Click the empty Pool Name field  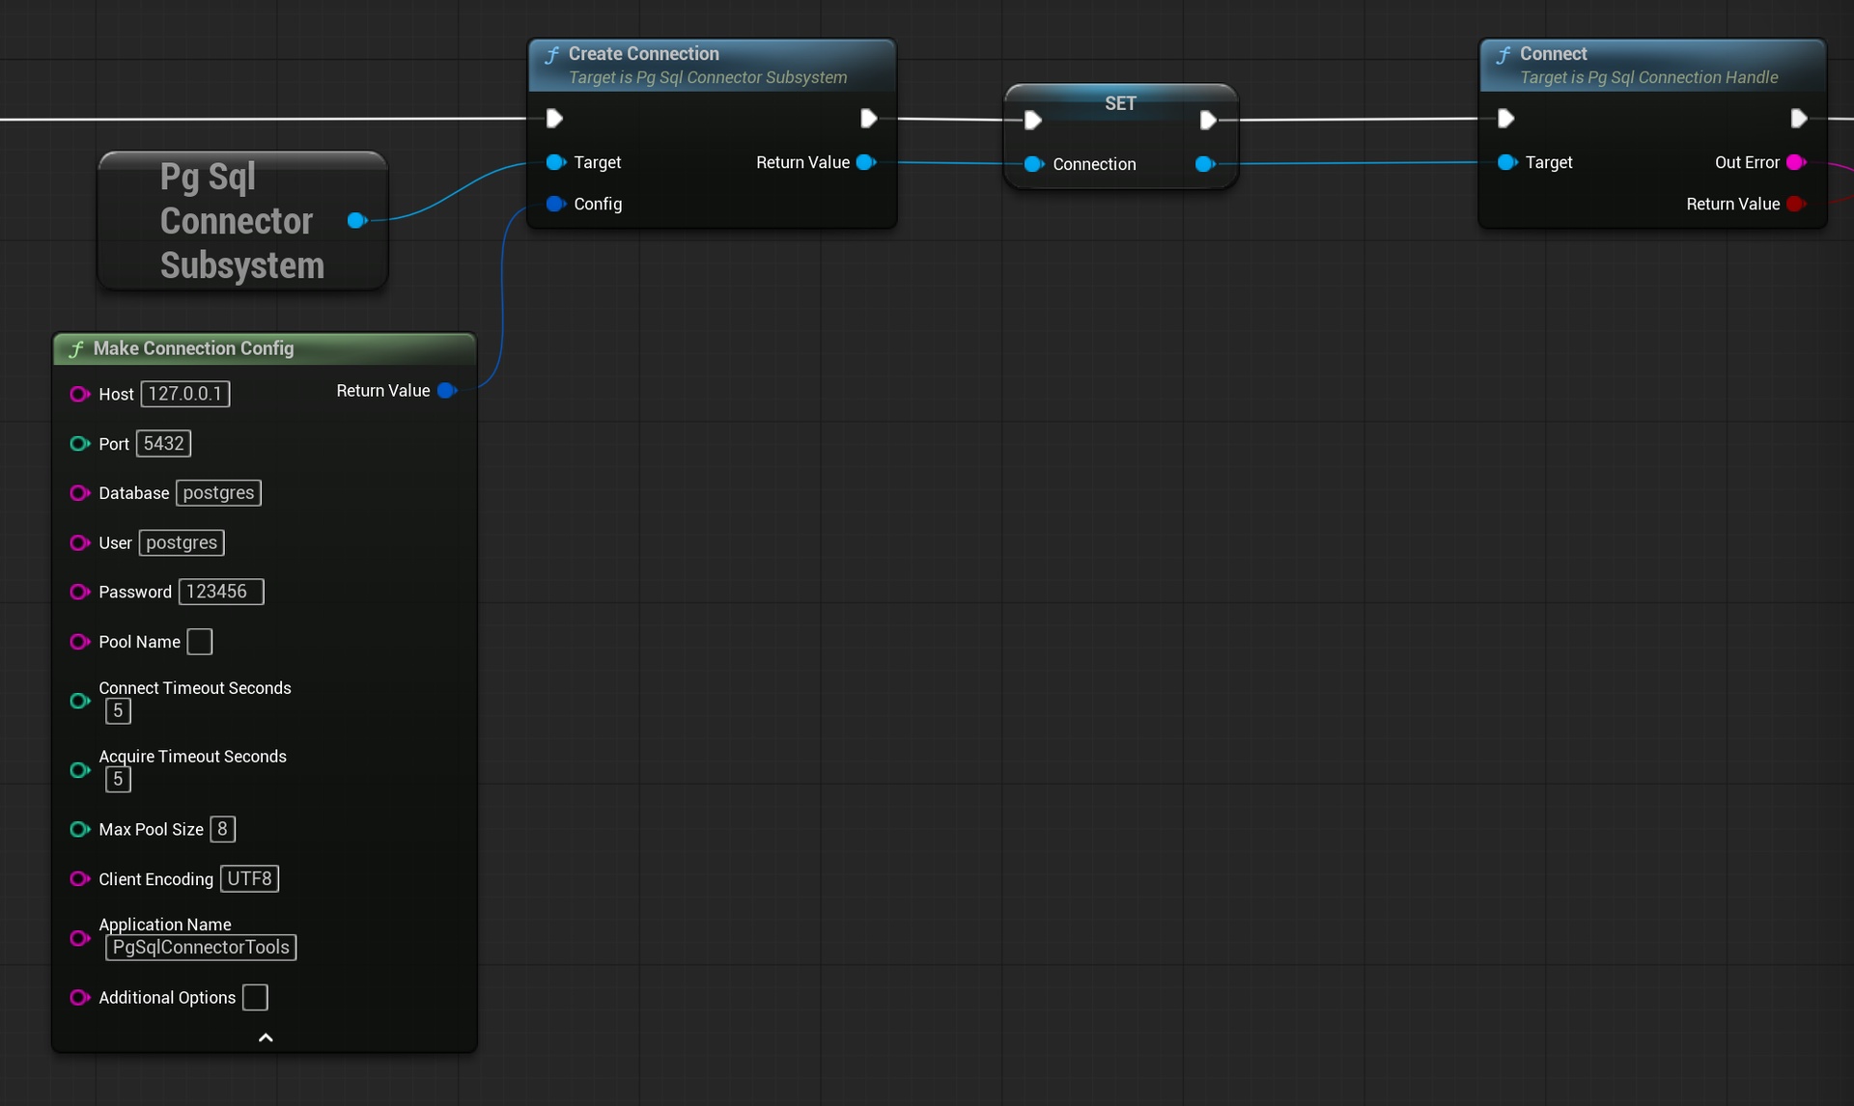[x=200, y=642]
